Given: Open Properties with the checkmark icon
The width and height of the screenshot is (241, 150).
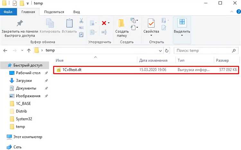Looking at the screenshot, I should pyautogui.click(x=151, y=23).
